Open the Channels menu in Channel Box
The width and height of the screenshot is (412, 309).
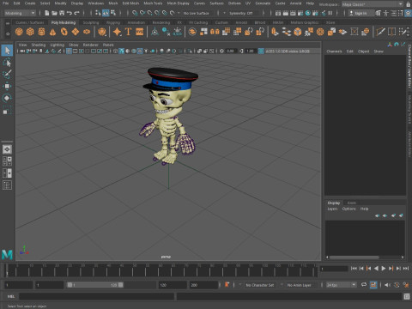(334, 51)
